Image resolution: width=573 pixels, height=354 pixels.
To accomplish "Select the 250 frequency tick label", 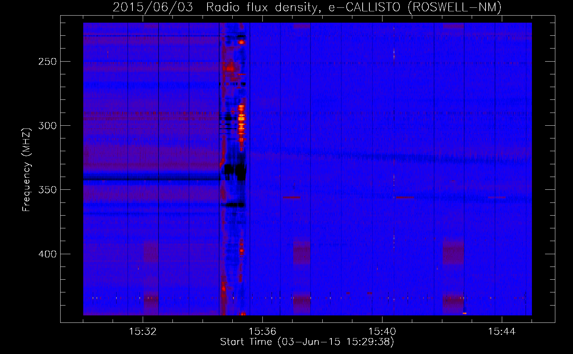I will (x=47, y=62).
